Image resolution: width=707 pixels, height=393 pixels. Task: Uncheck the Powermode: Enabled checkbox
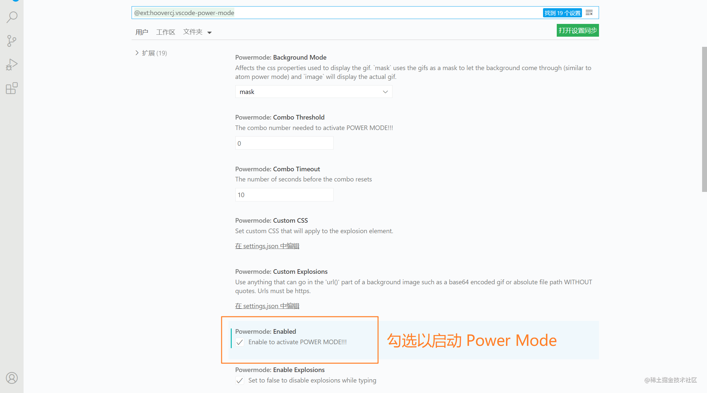pyautogui.click(x=240, y=342)
